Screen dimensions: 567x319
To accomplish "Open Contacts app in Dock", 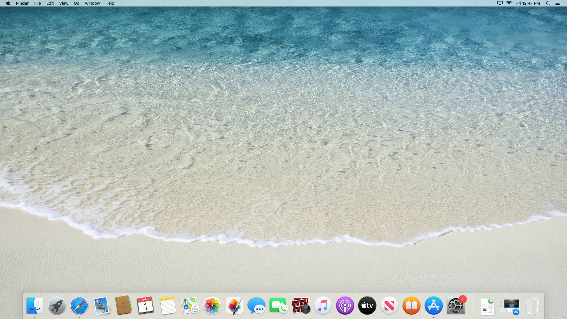I will pyautogui.click(x=123, y=305).
